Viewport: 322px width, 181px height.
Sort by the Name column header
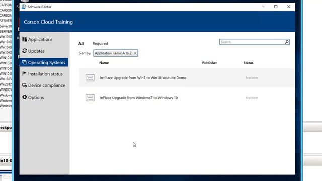(x=104, y=63)
